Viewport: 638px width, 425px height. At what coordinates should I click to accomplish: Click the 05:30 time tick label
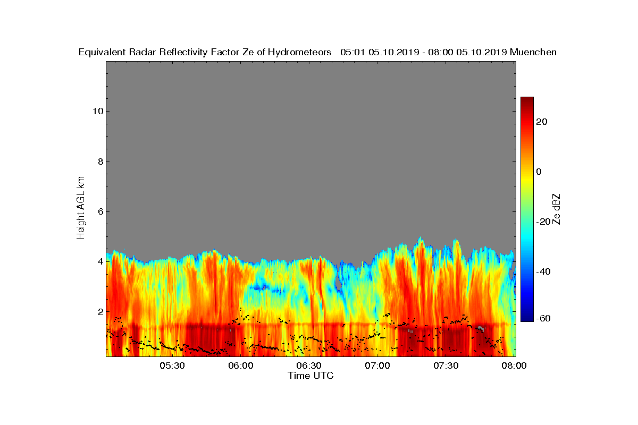click(x=172, y=366)
